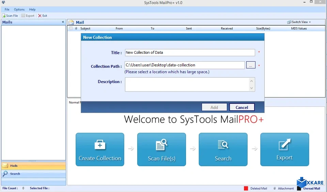This screenshot has width=327, height=192.
Task: Select the Mails section in sidebar
Action: click(x=34, y=166)
